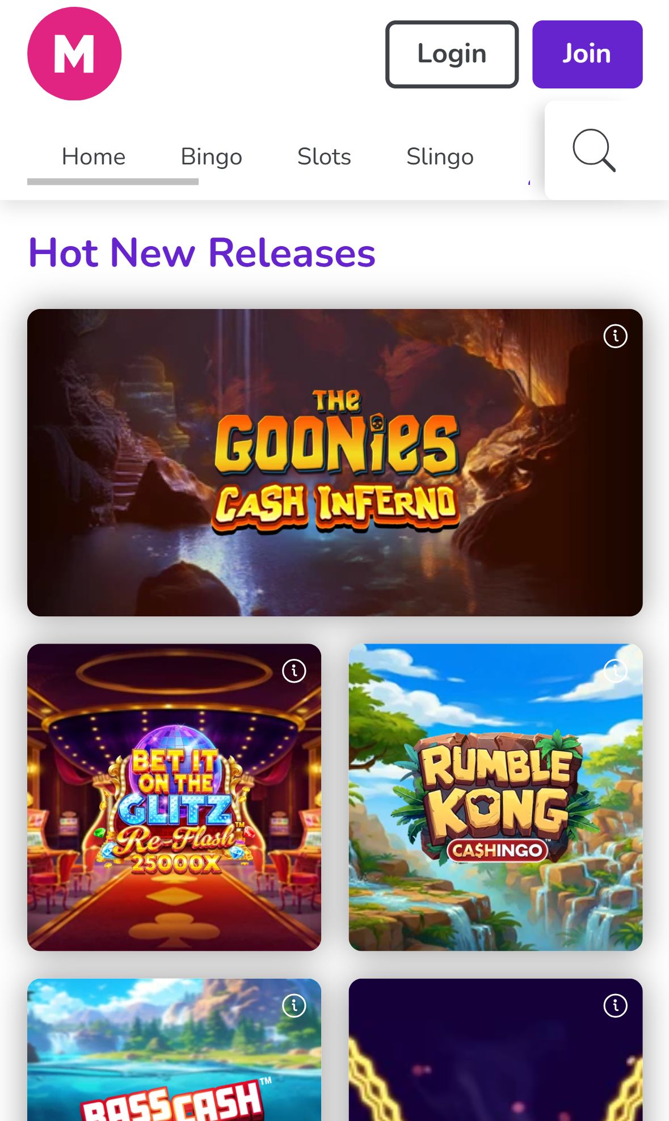Select the Home tab
This screenshot has width=669, height=1121.
[x=94, y=156]
